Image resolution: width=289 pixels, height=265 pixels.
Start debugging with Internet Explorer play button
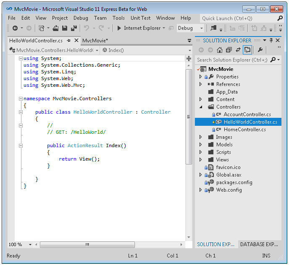click(119, 28)
